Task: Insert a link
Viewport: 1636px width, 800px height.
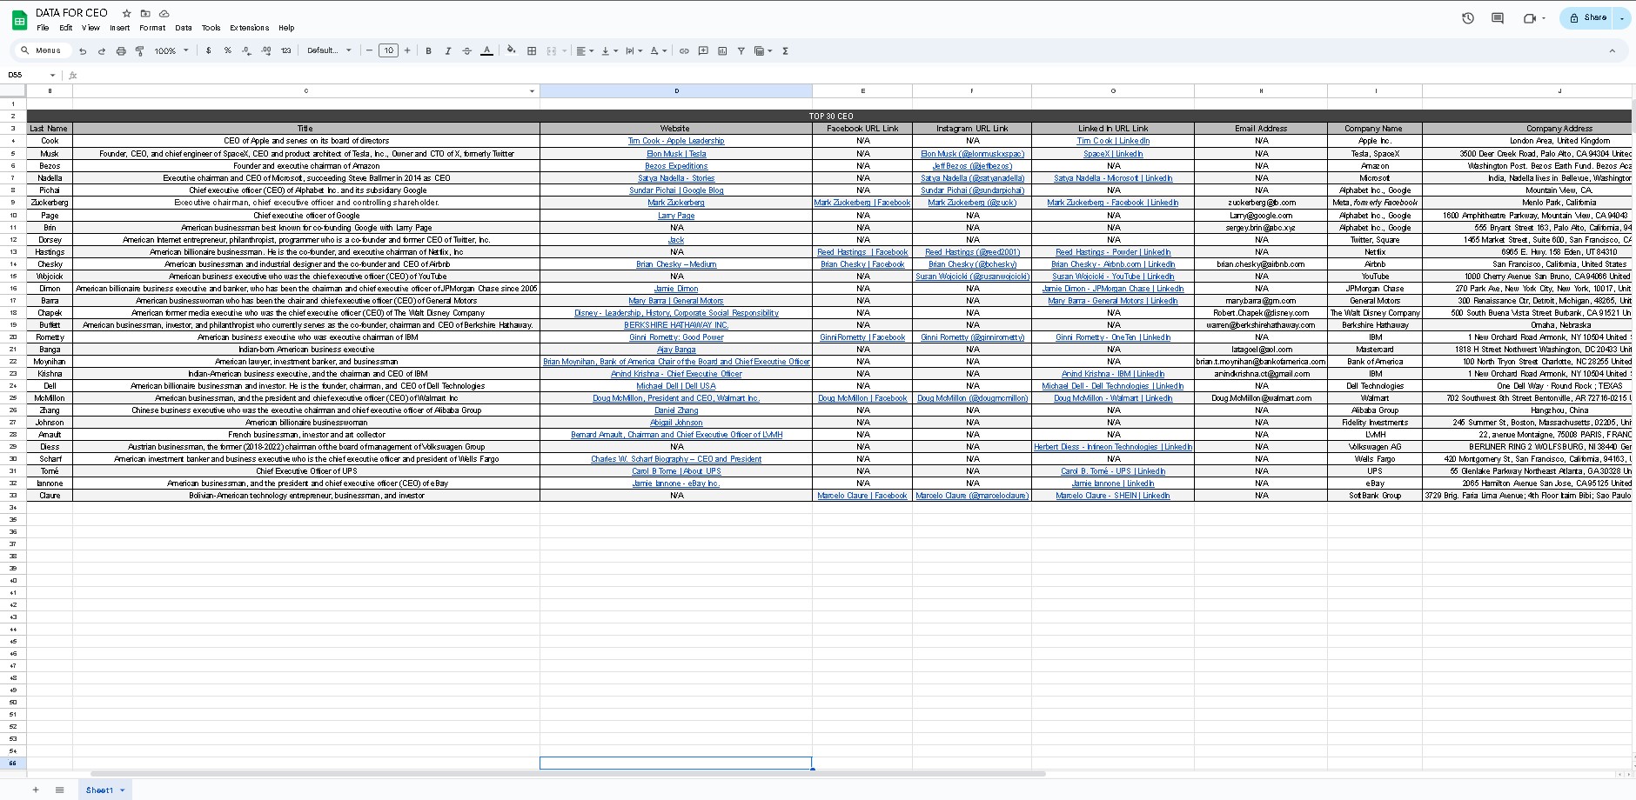Action: pos(684,51)
